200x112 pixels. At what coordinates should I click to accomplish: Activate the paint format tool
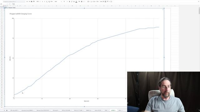34,2
